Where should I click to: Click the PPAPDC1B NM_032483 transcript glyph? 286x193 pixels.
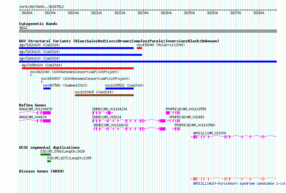tap(174, 121)
